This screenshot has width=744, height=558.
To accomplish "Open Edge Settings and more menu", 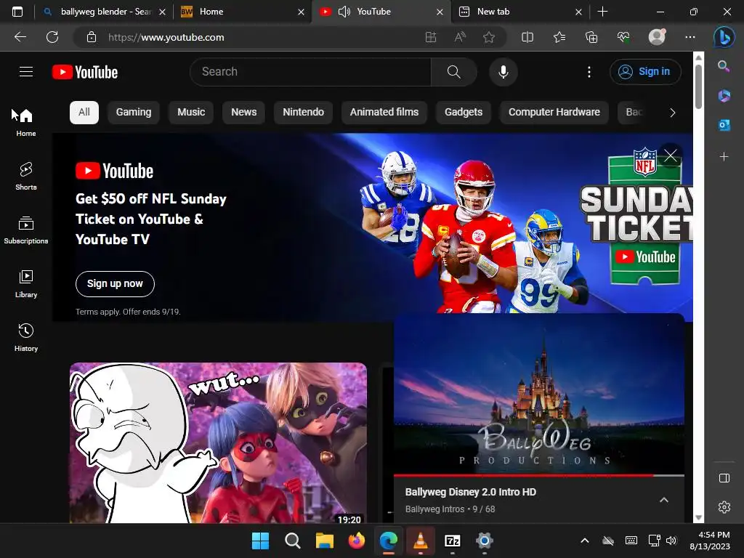I will 690,37.
